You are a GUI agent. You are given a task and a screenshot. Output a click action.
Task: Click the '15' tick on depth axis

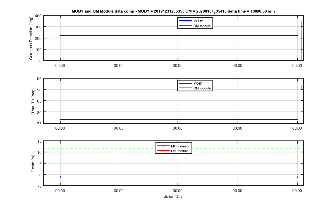pos(40,141)
